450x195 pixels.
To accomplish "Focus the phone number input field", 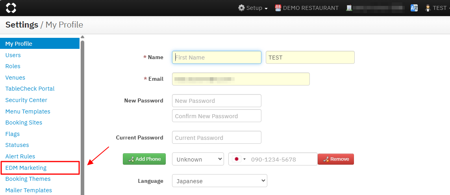I will click(x=282, y=159).
